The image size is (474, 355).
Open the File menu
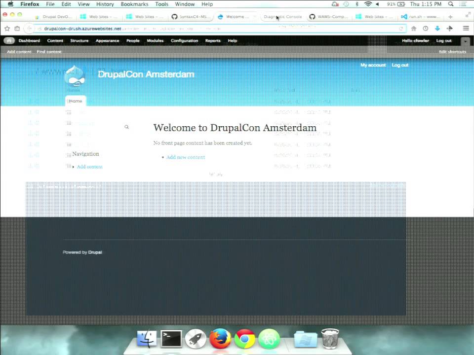(x=50, y=4)
